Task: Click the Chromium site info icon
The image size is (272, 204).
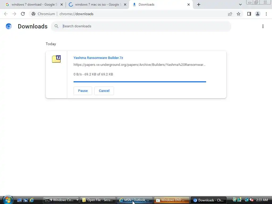Action: 33,14
